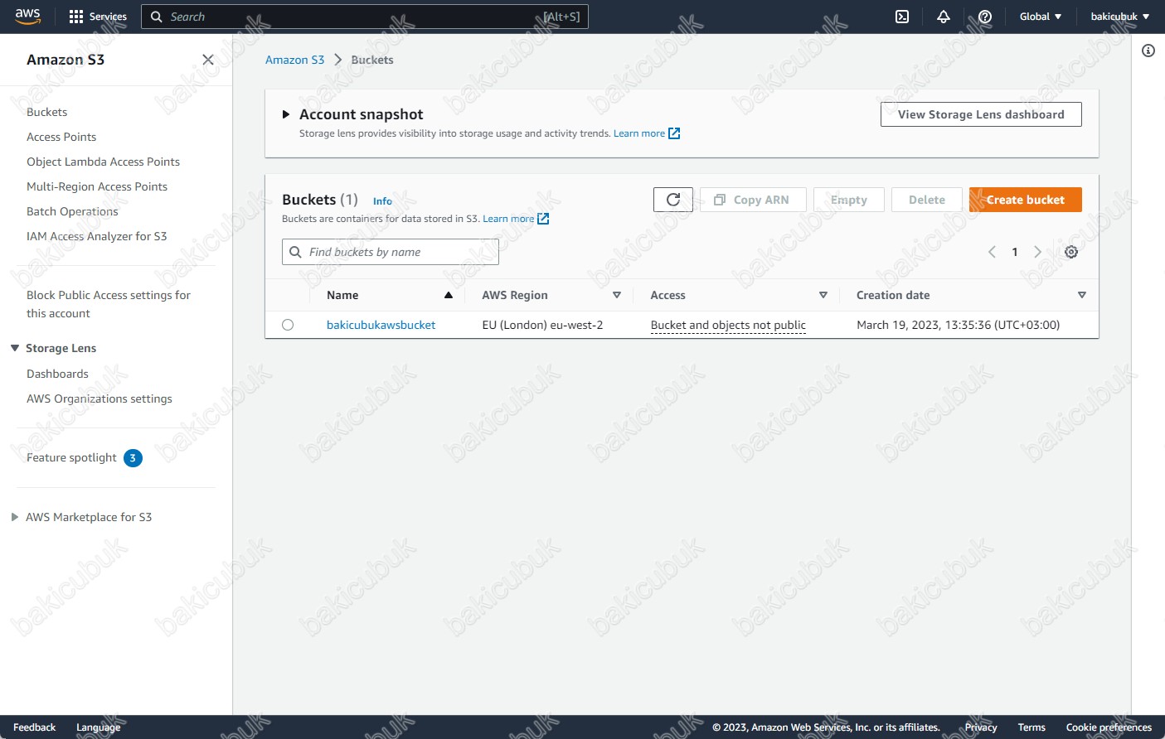Image resolution: width=1165 pixels, height=739 pixels.
Task: Click the March 19, 2023 creation date cell
Action: tap(958, 325)
